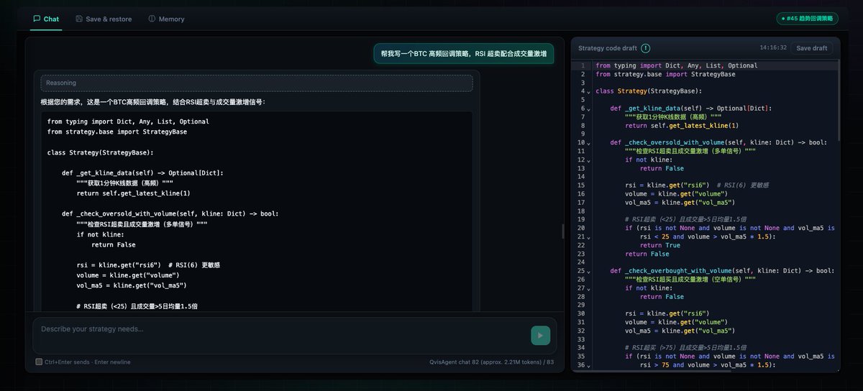Image resolution: width=863 pixels, height=391 pixels.
Task: Fold the 'if not kline' block at line 12
Action: [588, 160]
